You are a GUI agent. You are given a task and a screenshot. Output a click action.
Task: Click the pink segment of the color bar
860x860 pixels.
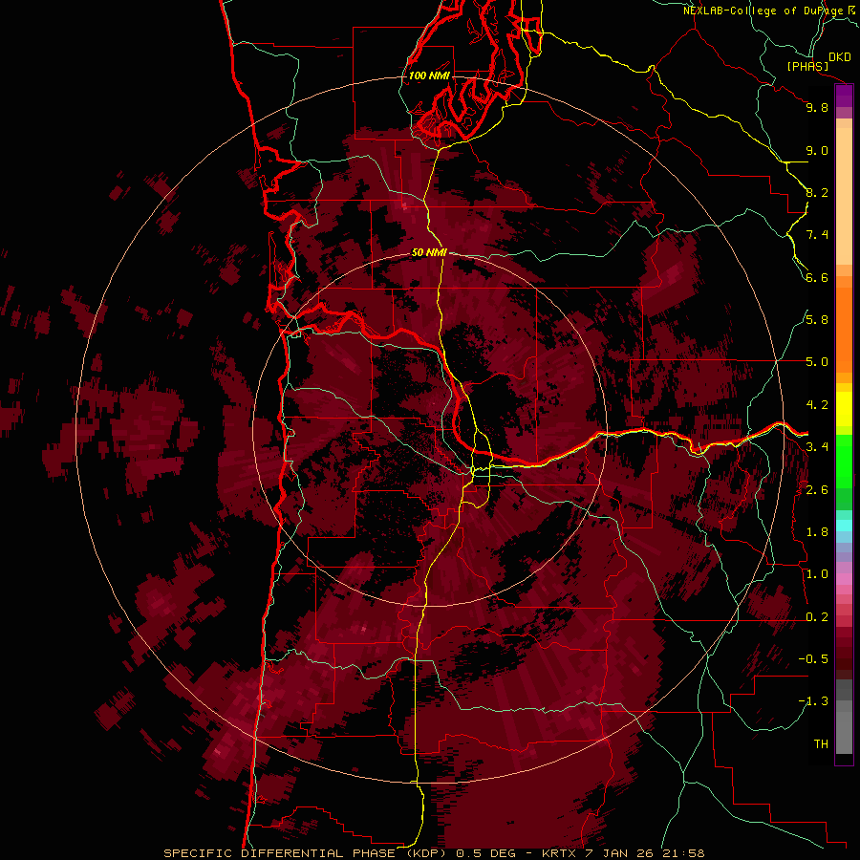844,579
